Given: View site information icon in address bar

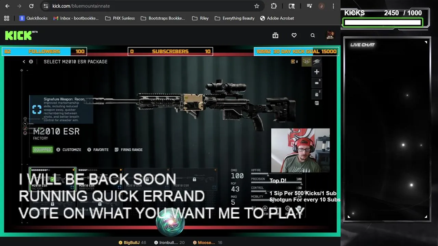Looking at the screenshot, I should click(x=46, y=6).
